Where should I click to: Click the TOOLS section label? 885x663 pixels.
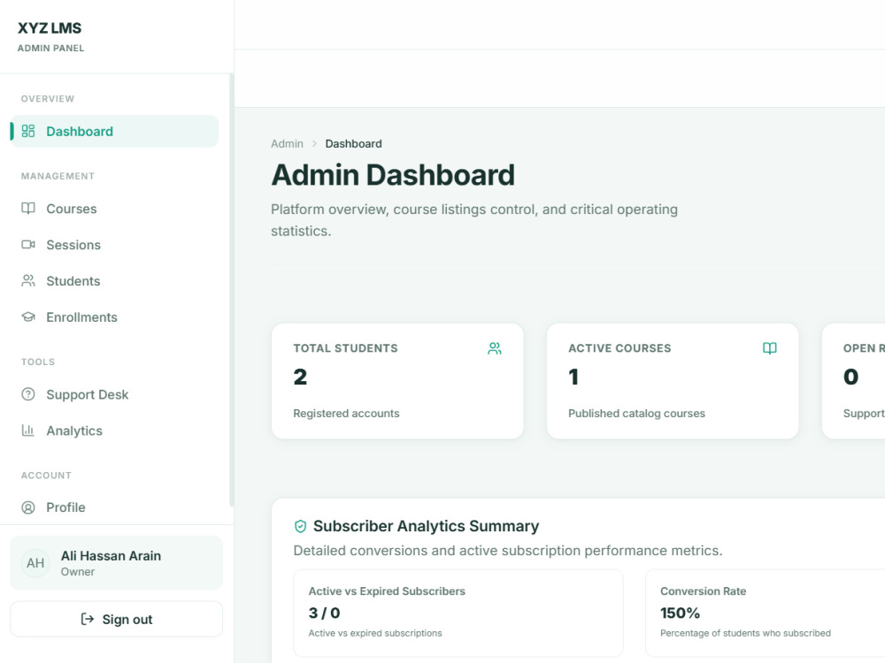[38, 362]
